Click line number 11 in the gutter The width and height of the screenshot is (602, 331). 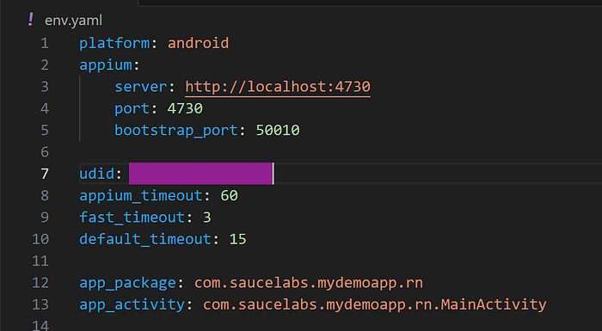pos(40,261)
